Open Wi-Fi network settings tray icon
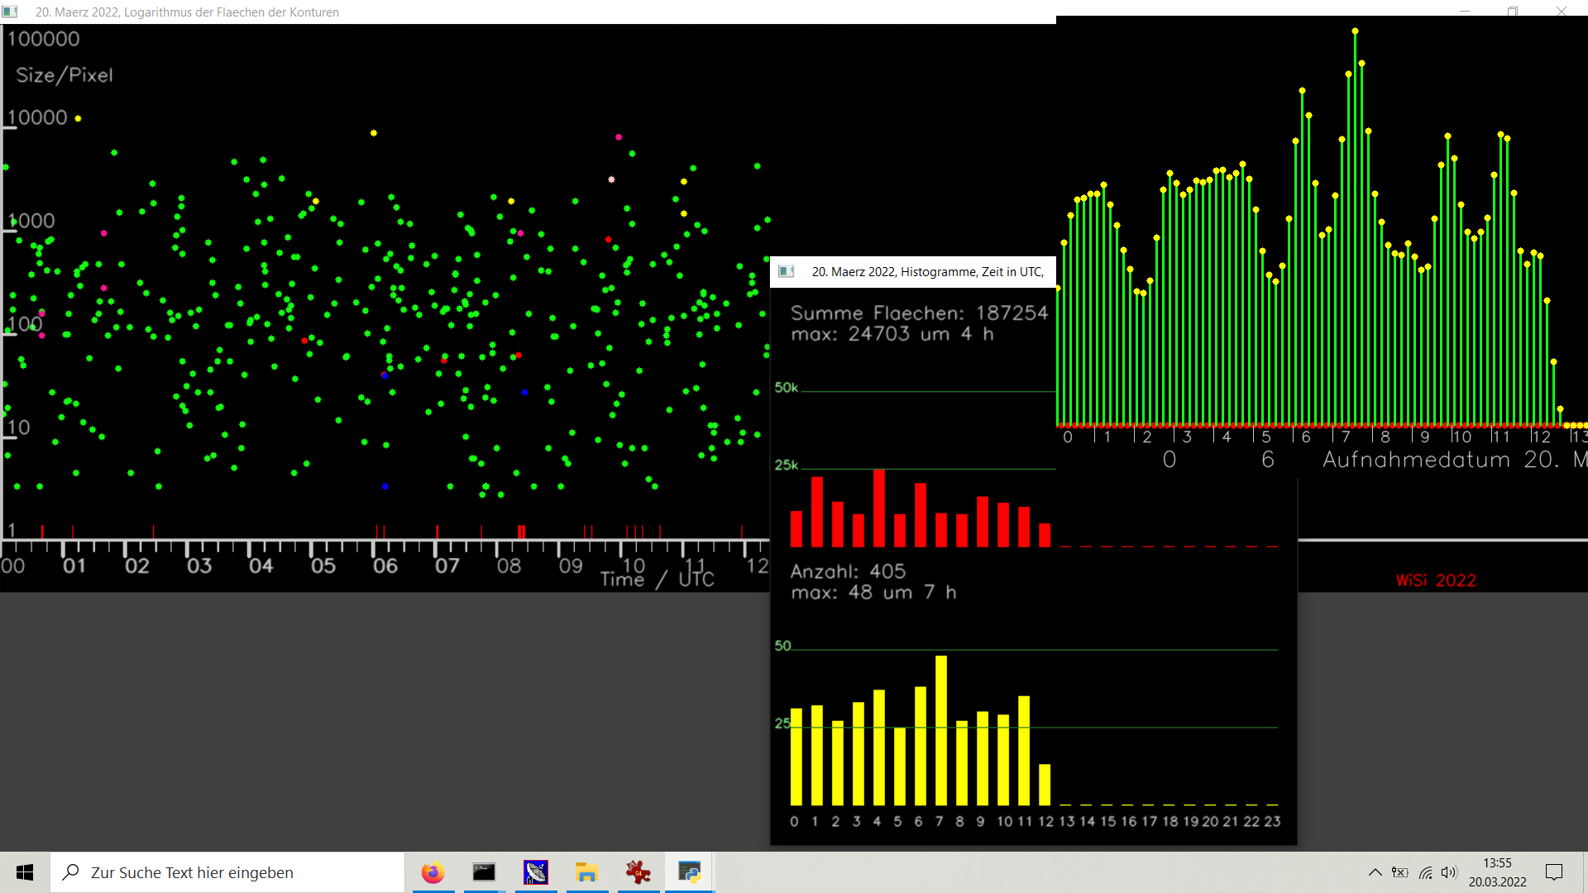The image size is (1588, 893). click(x=1426, y=872)
